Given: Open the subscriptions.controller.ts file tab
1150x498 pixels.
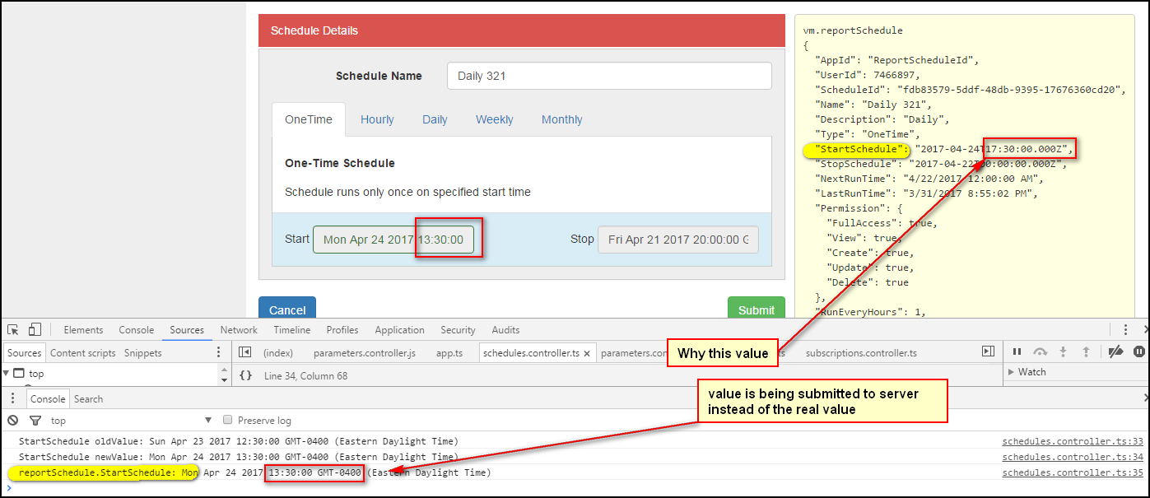Looking at the screenshot, I should [x=861, y=353].
